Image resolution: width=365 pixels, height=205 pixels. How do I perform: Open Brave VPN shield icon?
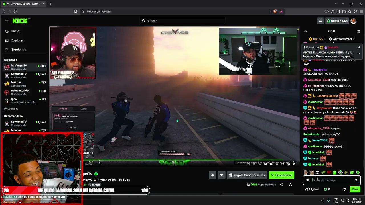point(355,11)
